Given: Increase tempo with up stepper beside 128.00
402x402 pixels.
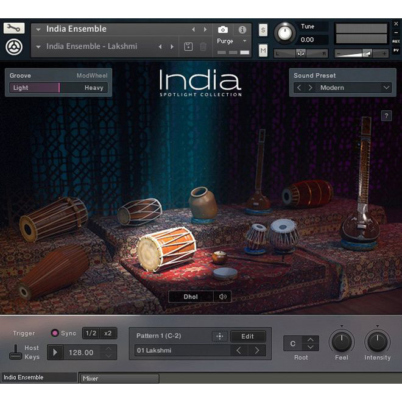Looking at the screenshot, I should tap(108, 348).
